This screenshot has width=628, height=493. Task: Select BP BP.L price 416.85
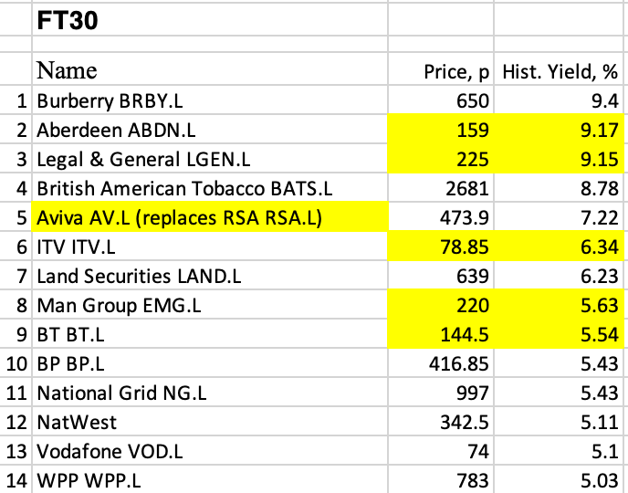[441, 363]
